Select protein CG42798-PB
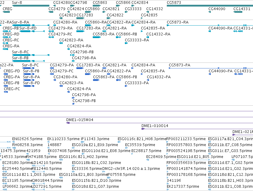 pyautogui.click(x=84, y=101)
